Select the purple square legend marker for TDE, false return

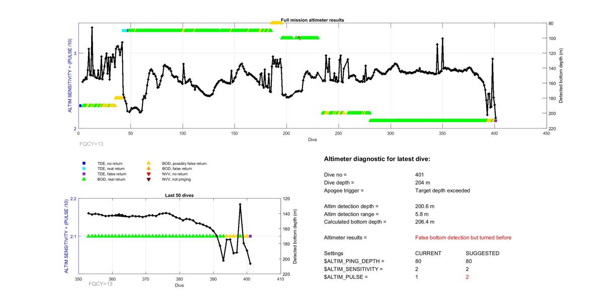pos(84,174)
